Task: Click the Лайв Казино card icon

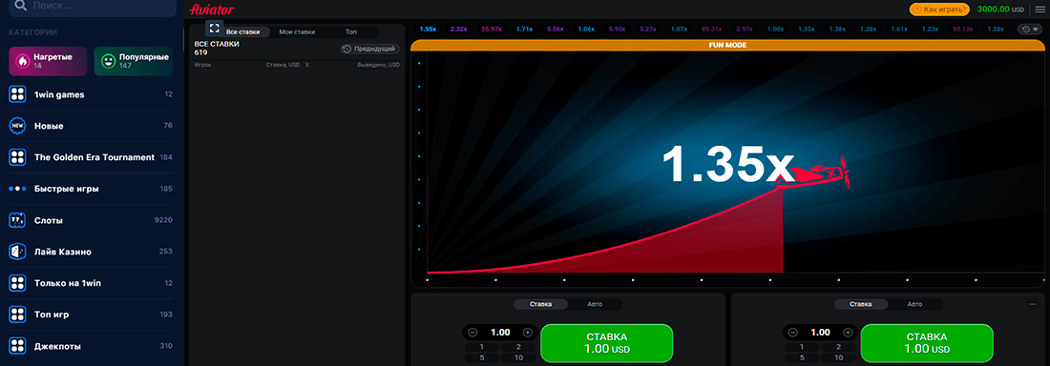Action: [17, 252]
